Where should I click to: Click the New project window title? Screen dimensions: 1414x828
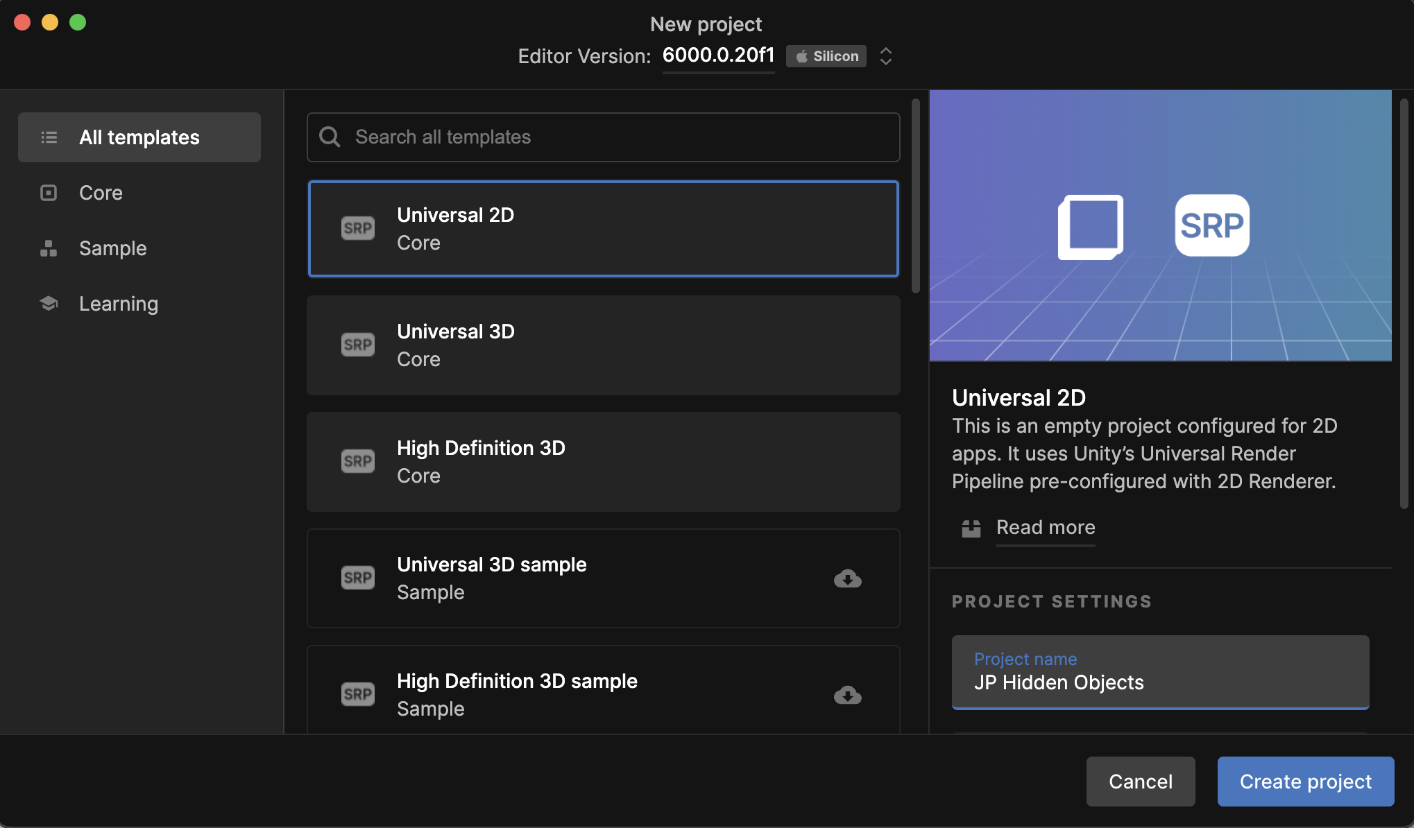[x=706, y=24]
